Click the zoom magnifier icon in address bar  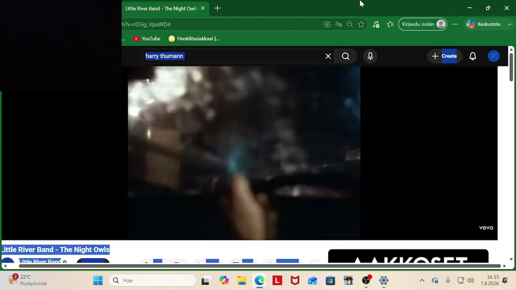pyautogui.click(x=350, y=24)
